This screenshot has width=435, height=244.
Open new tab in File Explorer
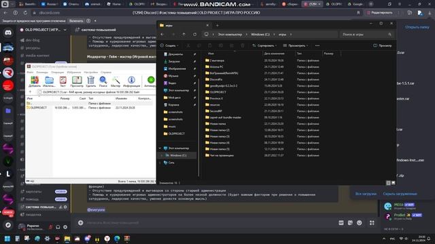[x=217, y=26]
